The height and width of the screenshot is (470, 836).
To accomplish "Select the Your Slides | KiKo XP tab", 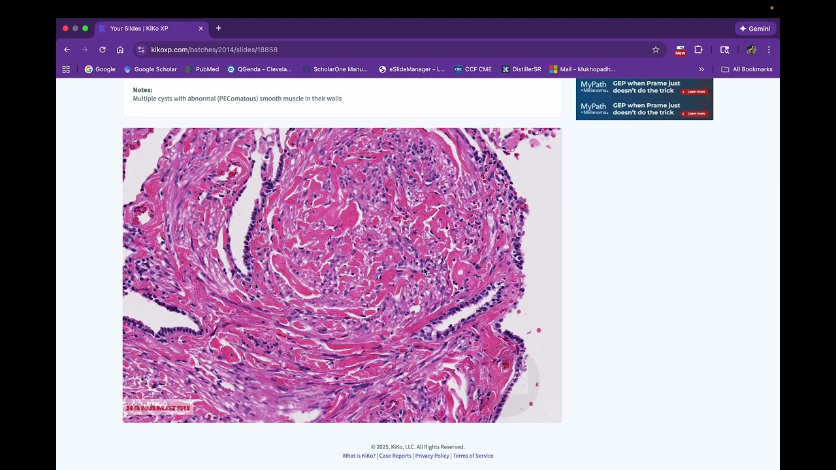I will tap(152, 29).
